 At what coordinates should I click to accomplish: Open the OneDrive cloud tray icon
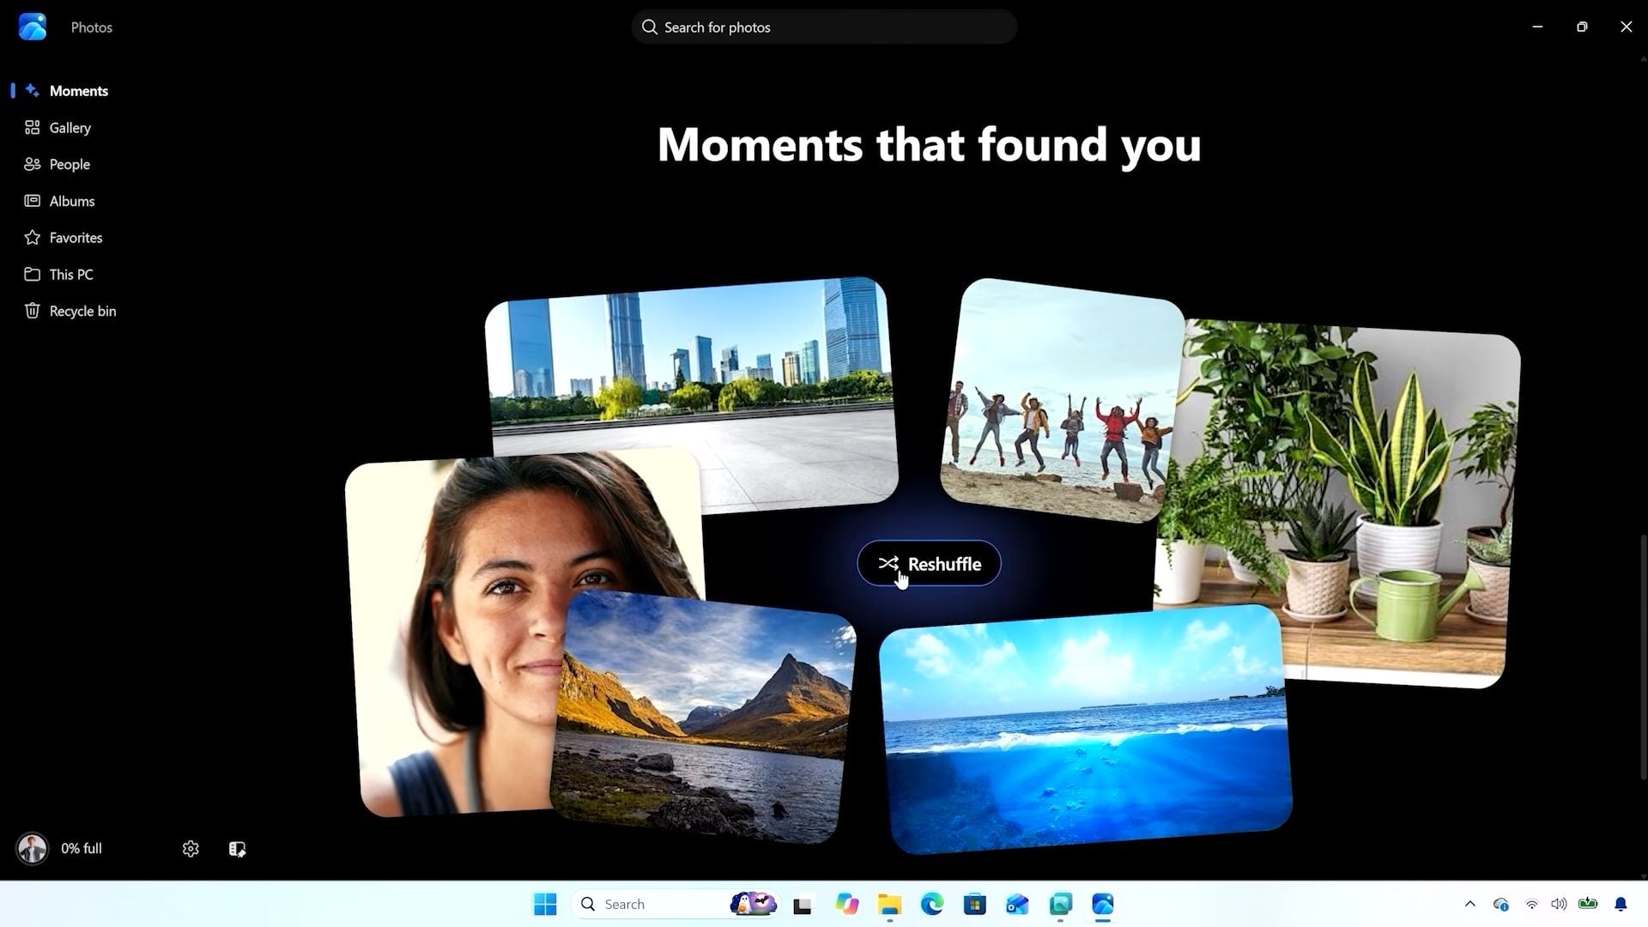[x=1501, y=905]
